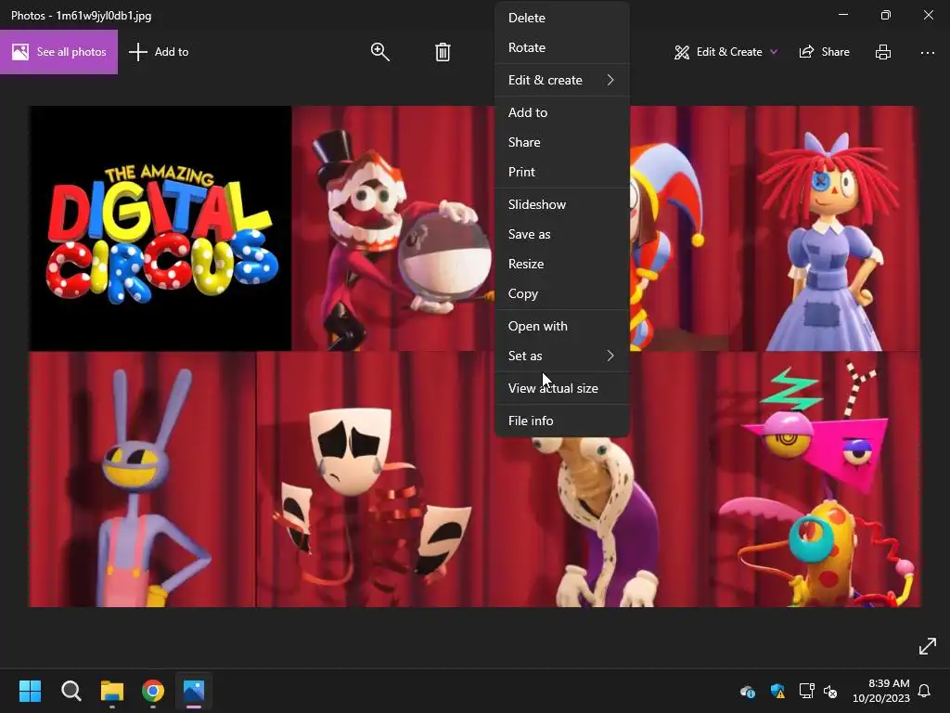Restore down the Photos window
The image size is (950, 713).
tap(886, 15)
